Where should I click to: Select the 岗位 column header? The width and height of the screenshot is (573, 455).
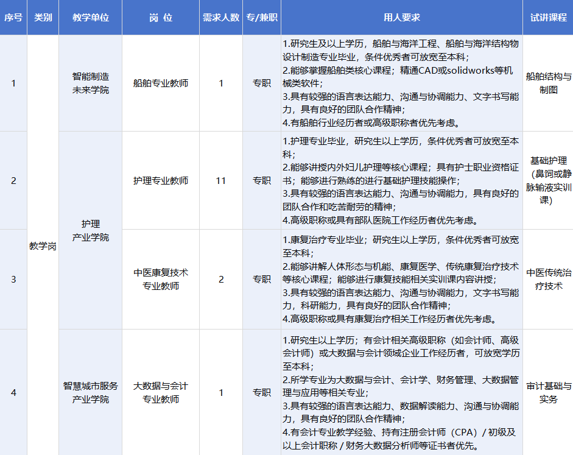[161, 18]
